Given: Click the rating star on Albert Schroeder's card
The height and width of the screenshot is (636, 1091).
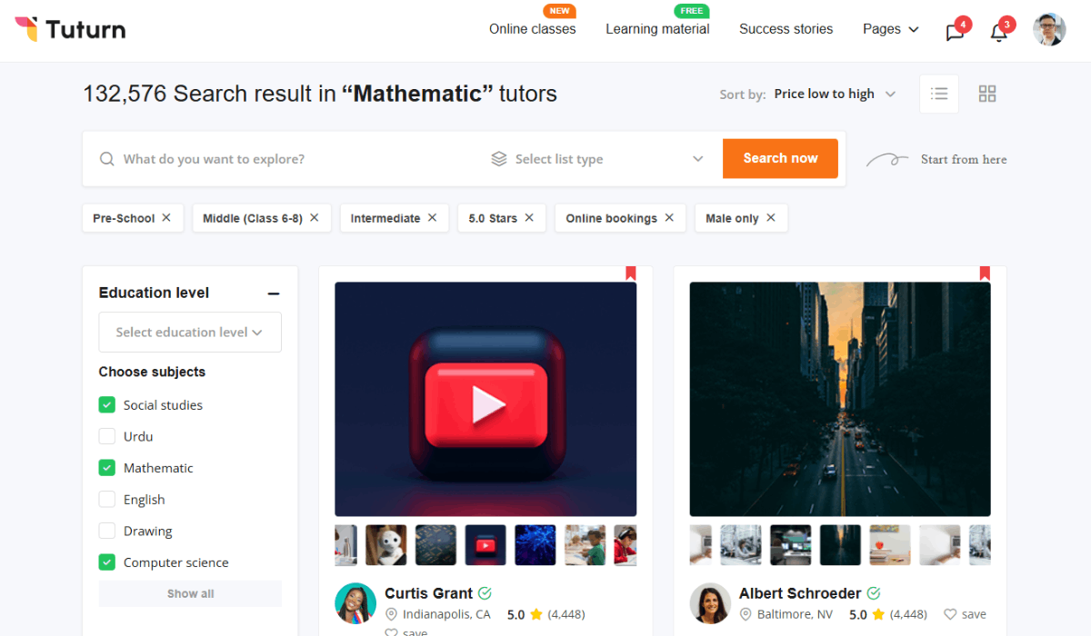Looking at the screenshot, I should pos(879,614).
